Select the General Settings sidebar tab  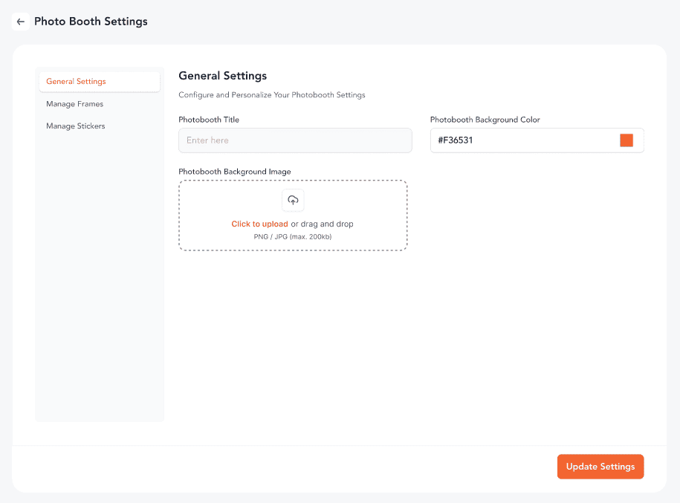coord(100,82)
